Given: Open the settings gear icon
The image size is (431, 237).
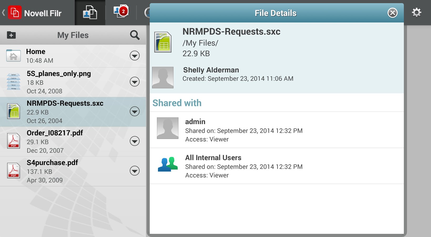Looking at the screenshot, I should [x=416, y=13].
